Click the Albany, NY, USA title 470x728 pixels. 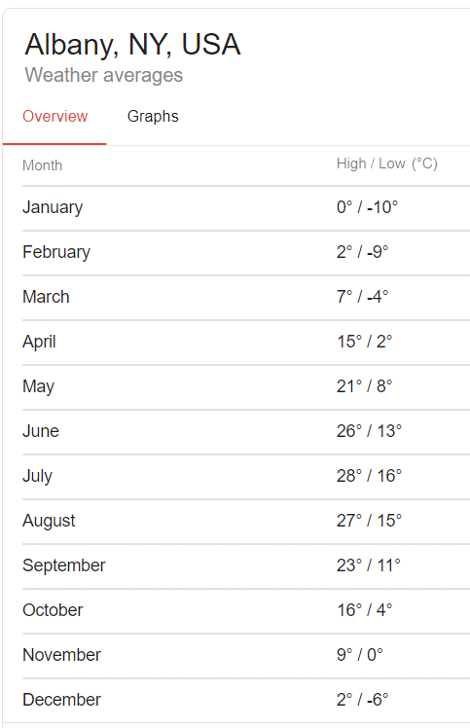coord(132,45)
